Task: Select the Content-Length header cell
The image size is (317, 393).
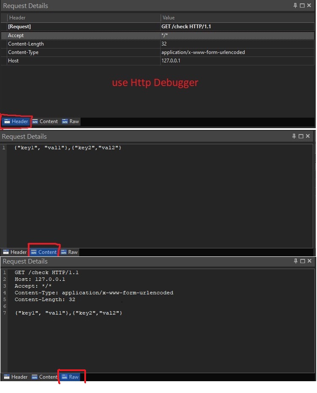Action: 84,44
